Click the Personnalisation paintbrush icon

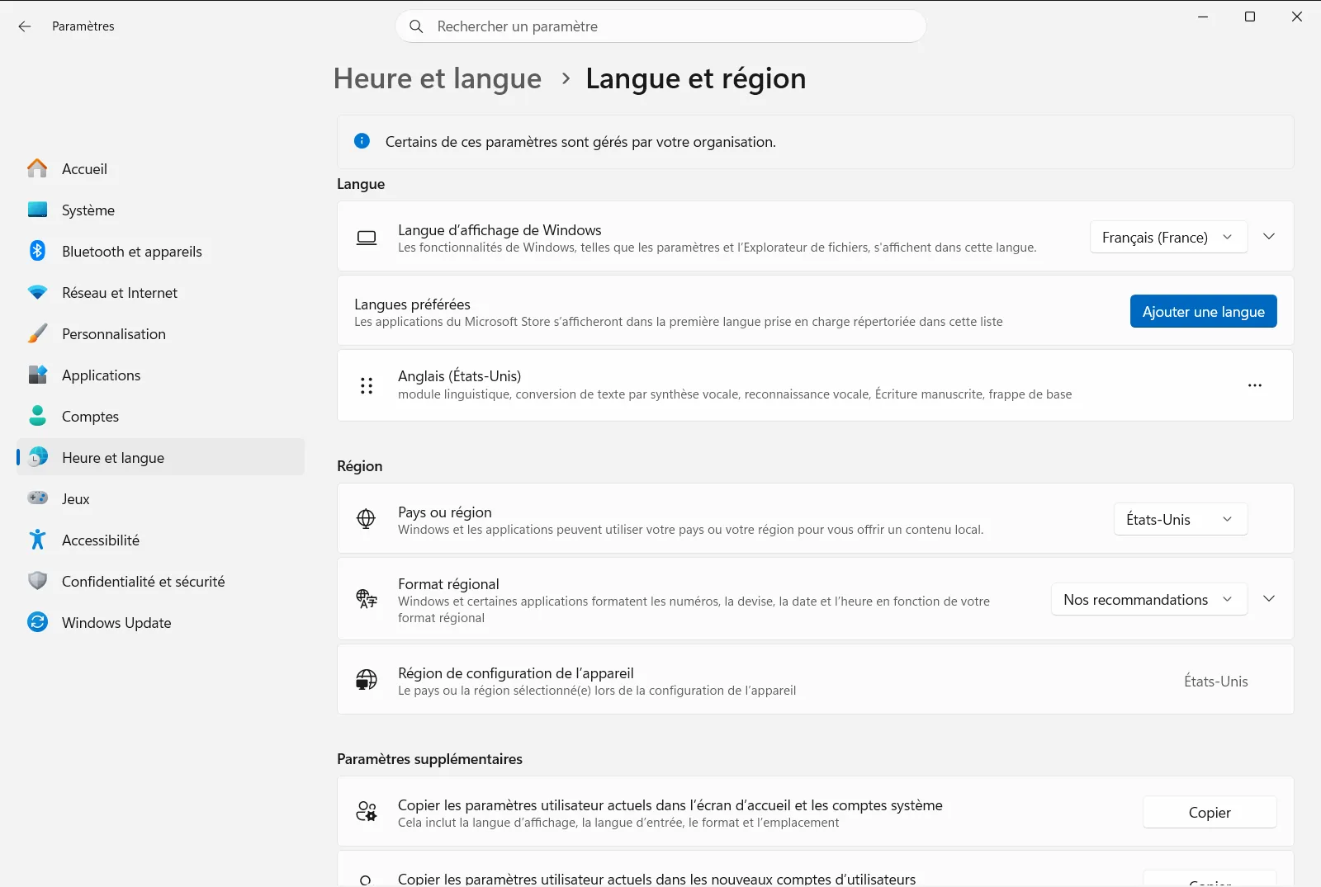click(37, 333)
